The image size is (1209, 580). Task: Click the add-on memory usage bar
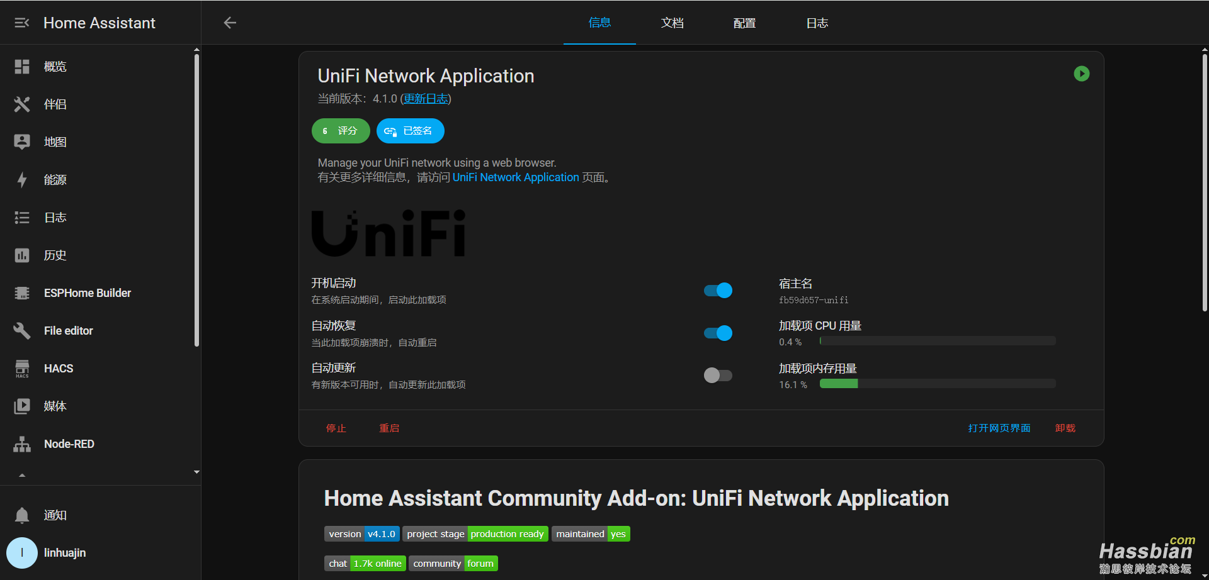tap(938, 384)
